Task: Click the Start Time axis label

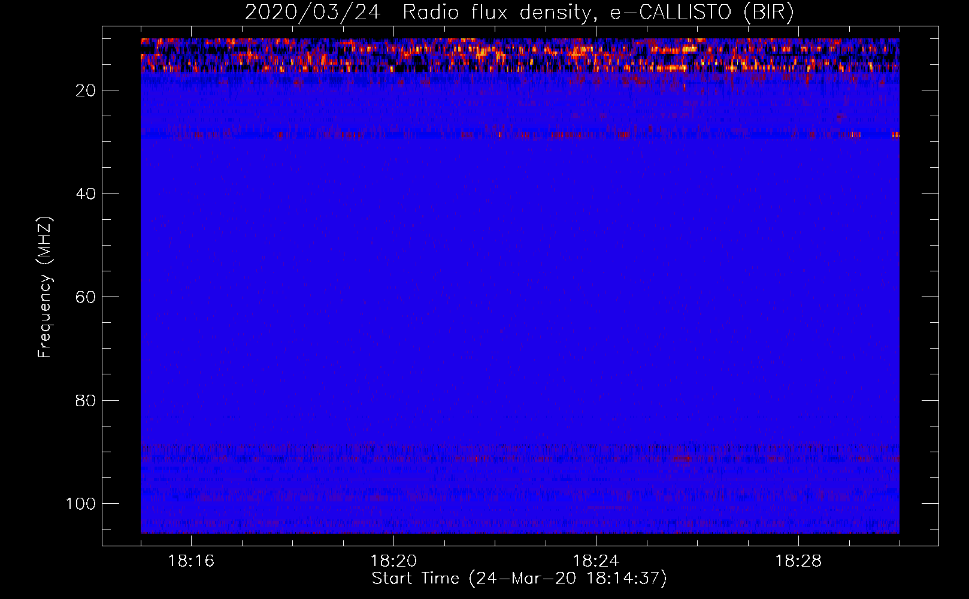Action: 519,579
